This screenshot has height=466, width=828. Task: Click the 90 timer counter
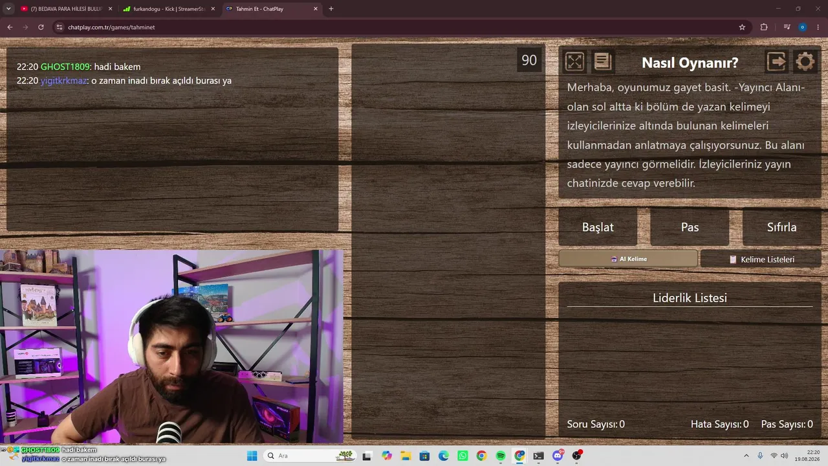(529, 60)
